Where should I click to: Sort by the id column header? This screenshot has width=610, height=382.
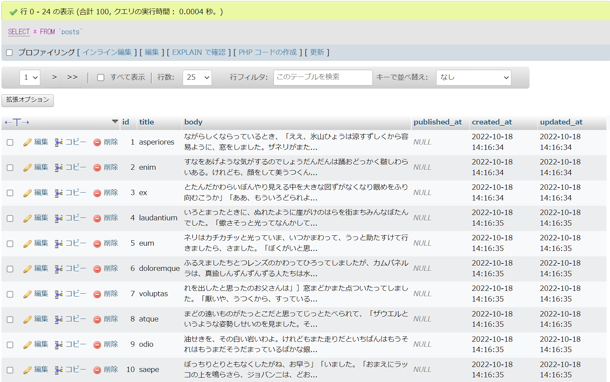coord(126,122)
